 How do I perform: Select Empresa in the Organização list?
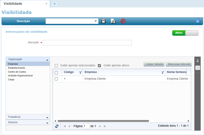point(28,64)
